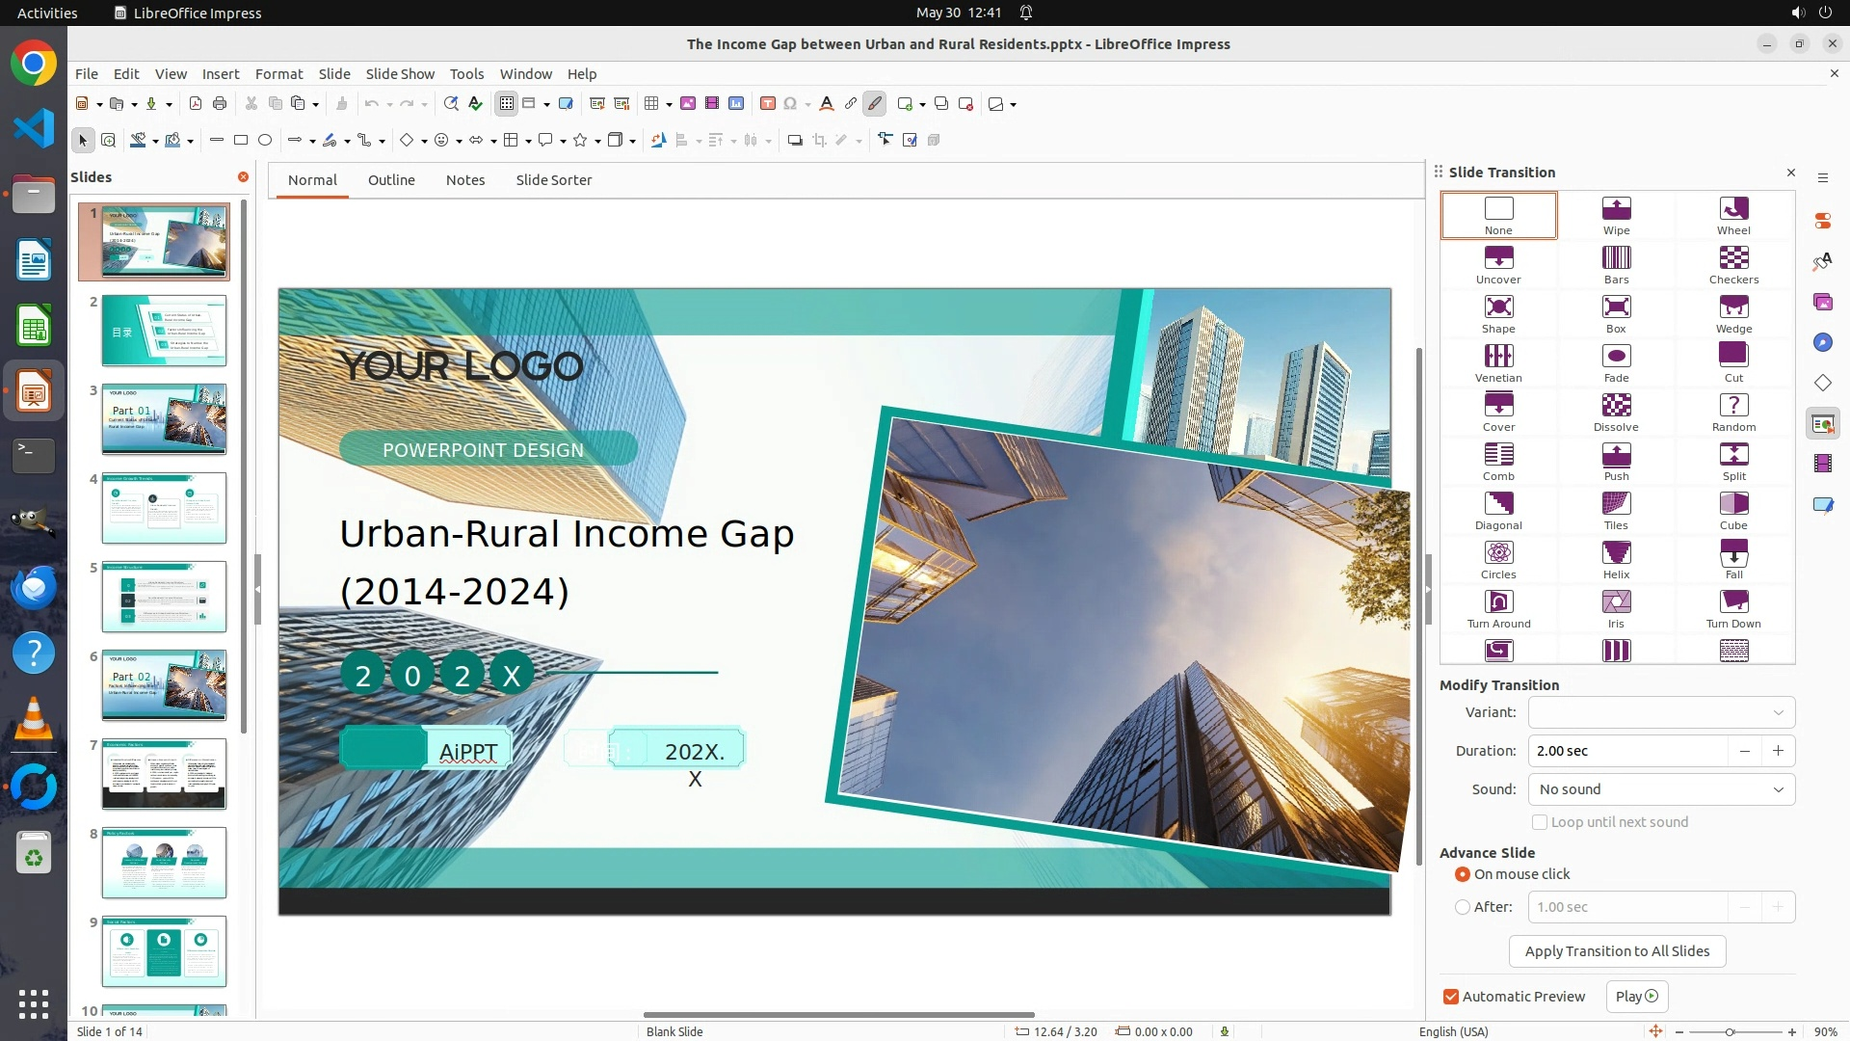The height and width of the screenshot is (1041, 1850).
Task: Switch to the Slide Sorter tab
Action: (x=553, y=180)
